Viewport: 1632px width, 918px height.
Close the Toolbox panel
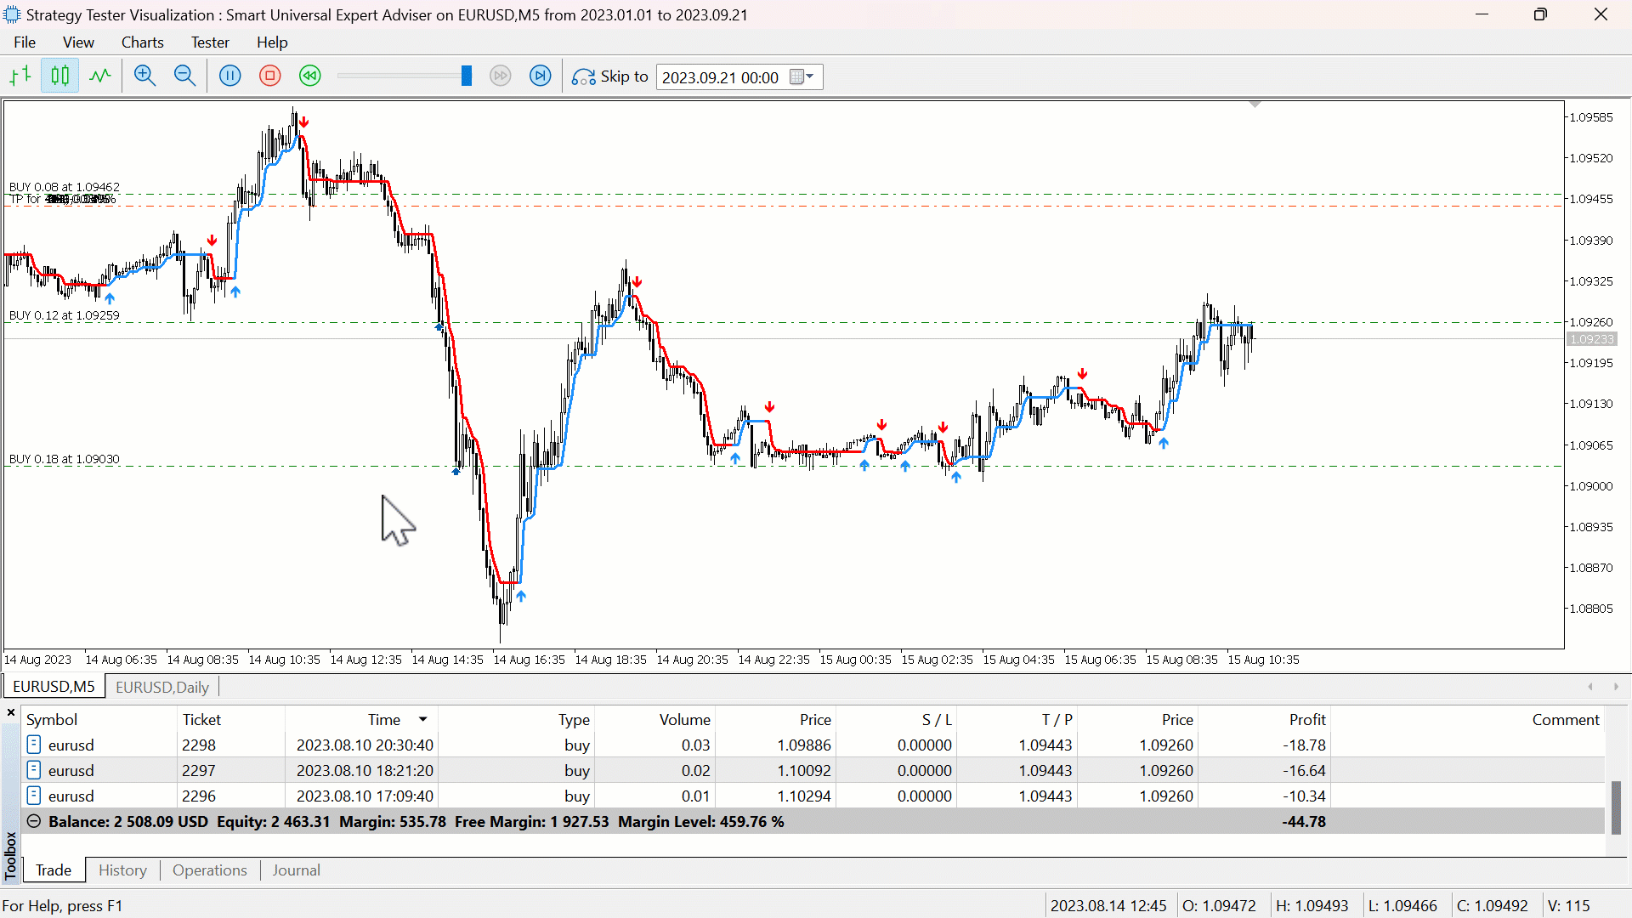pos(11,712)
